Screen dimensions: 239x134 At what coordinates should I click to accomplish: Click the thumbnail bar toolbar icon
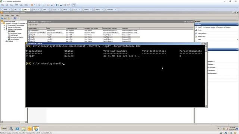tap(61, 5)
